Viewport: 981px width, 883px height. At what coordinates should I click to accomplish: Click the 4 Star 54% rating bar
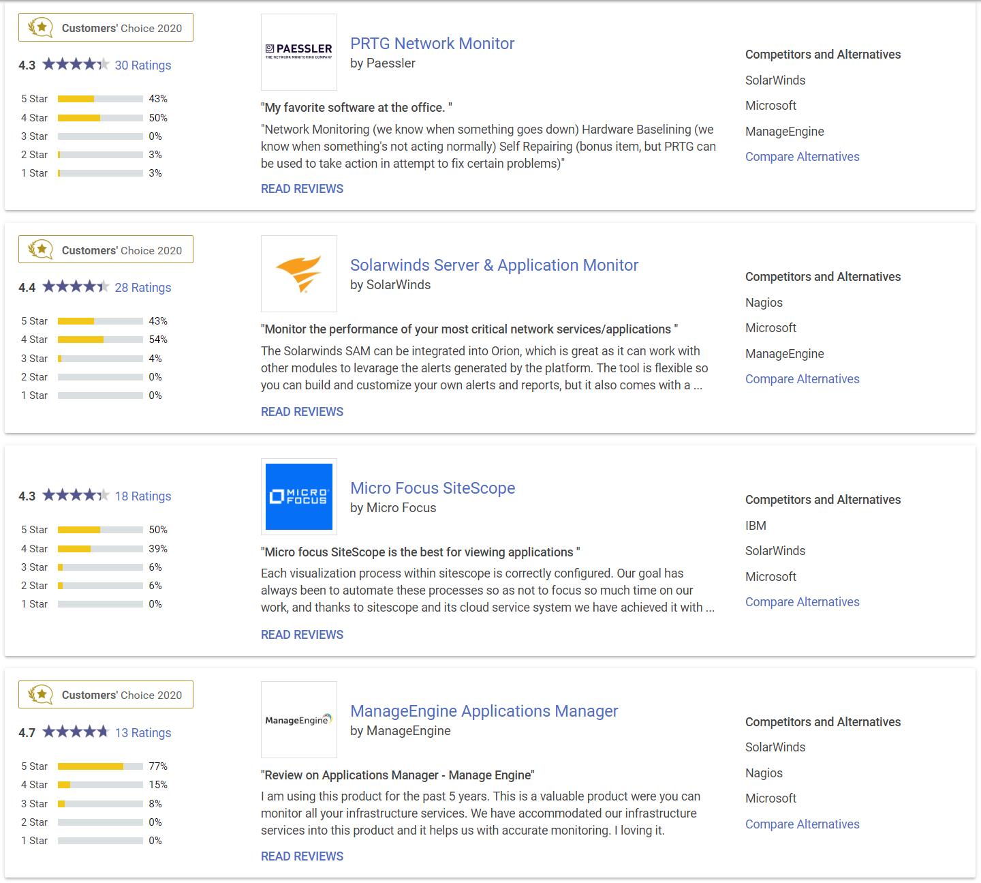100,340
